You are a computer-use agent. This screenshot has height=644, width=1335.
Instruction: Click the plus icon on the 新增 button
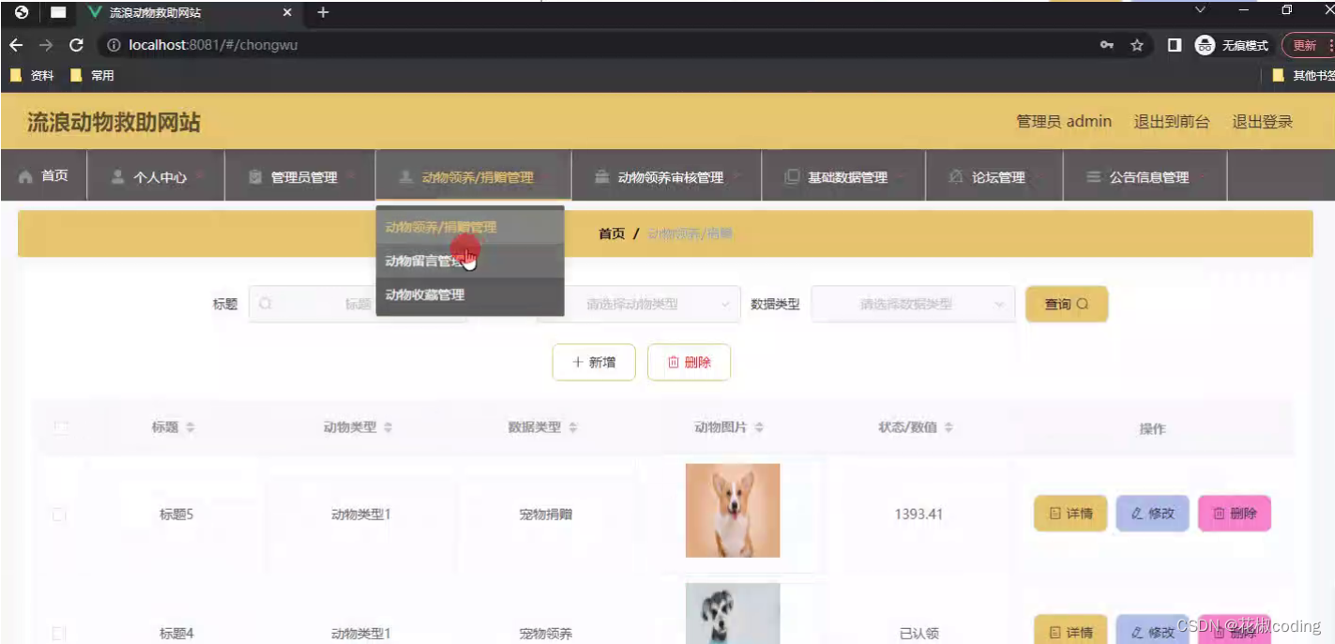click(x=579, y=362)
